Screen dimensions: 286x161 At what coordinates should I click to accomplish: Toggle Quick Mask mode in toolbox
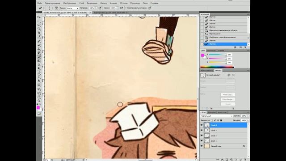(x=39, y=114)
